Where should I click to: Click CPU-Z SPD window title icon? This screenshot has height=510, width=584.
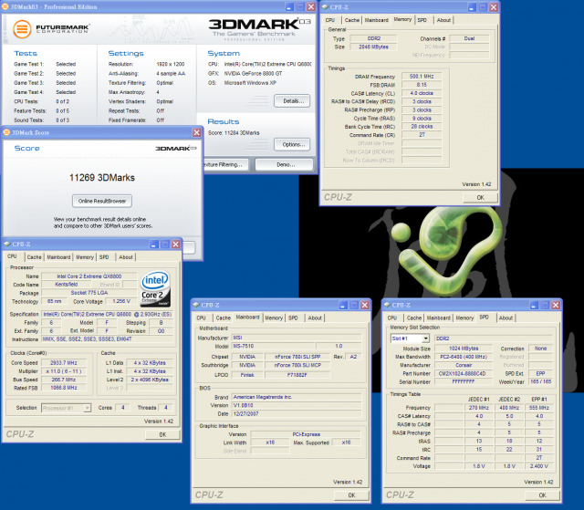(x=387, y=305)
